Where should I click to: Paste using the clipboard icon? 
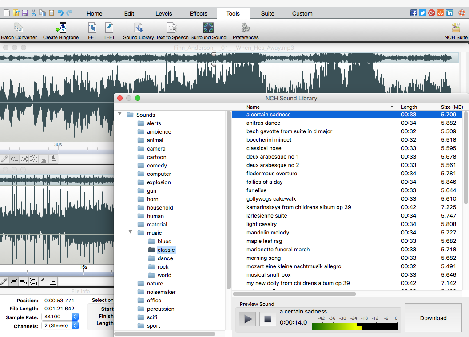click(x=52, y=13)
